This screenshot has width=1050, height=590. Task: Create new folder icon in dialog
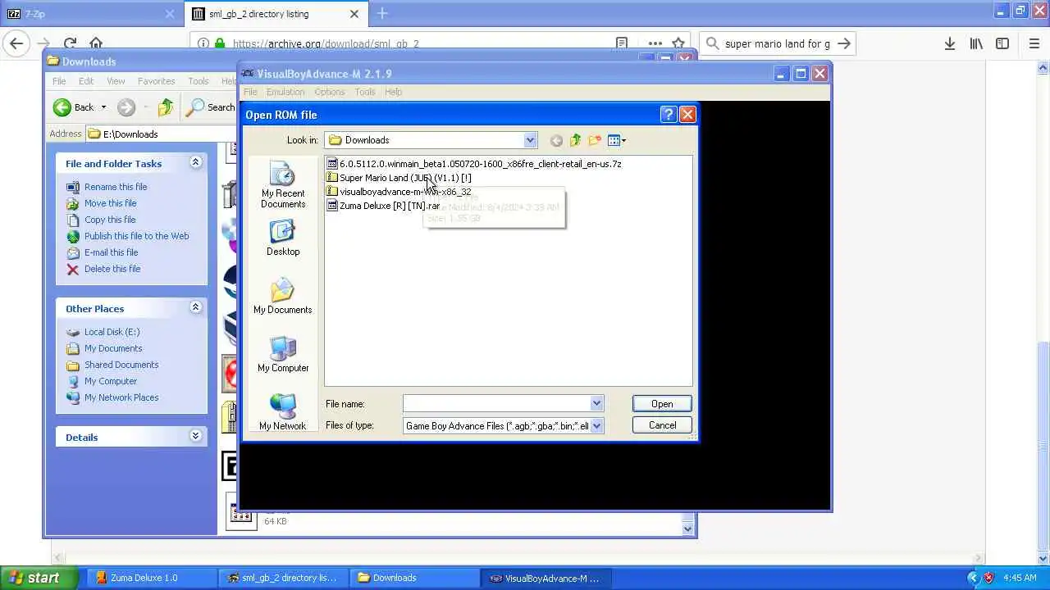click(595, 140)
